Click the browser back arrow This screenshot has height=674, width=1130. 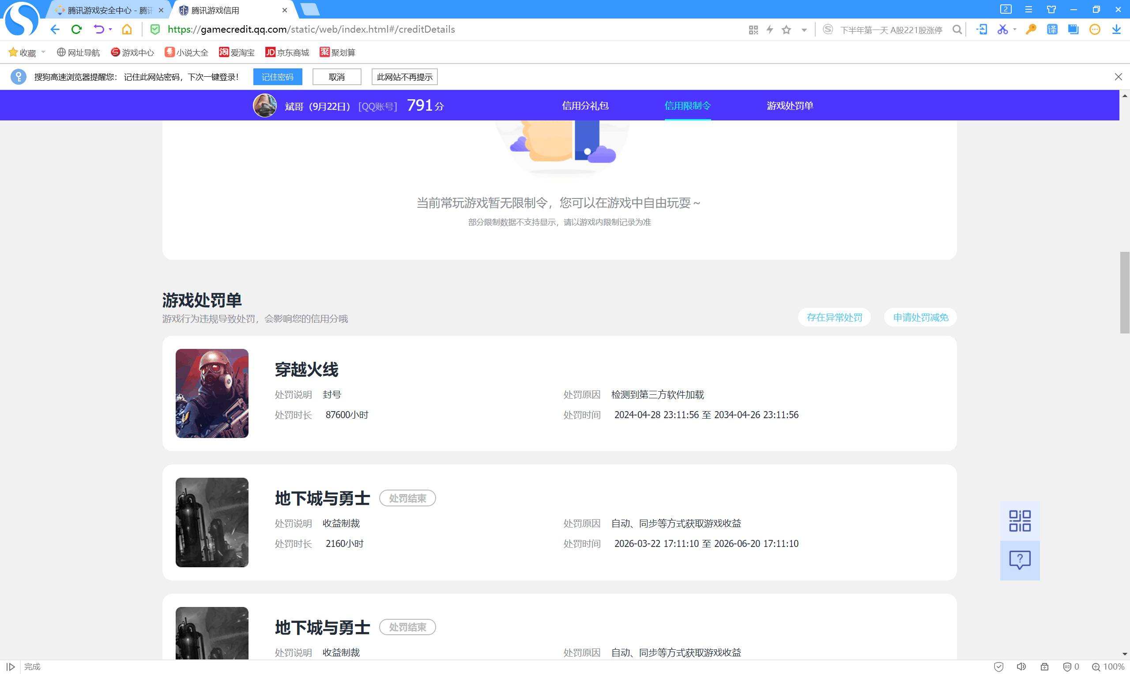tap(55, 30)
